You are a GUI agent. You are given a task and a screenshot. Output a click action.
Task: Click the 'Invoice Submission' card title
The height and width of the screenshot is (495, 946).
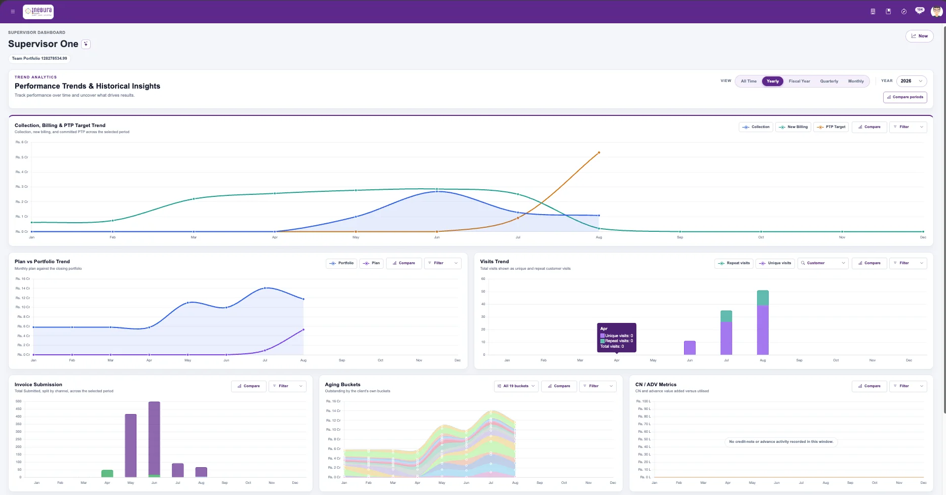39,385
